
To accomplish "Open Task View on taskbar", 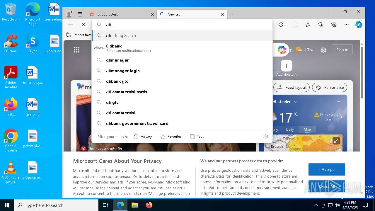I will tap(105, 205).
